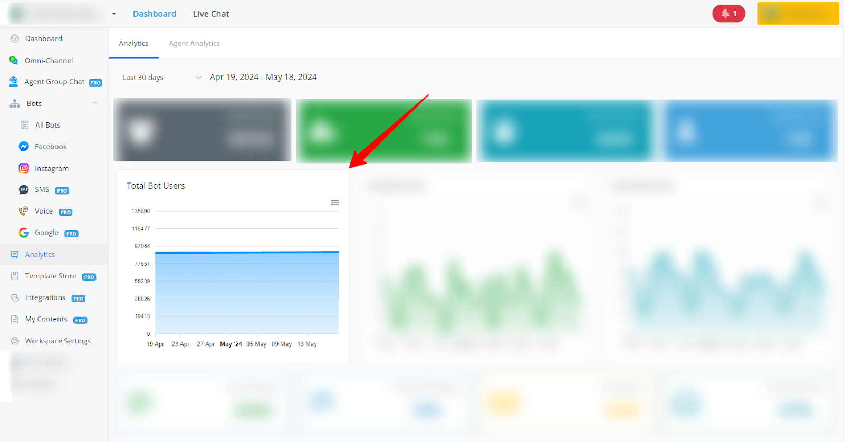This screenshot has height=442, width=844.
Task: Open Workspace Settings sidebar link
Action: (58, 341)
